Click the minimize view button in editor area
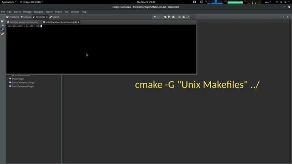The image size is (292, 164). point(284,17)
